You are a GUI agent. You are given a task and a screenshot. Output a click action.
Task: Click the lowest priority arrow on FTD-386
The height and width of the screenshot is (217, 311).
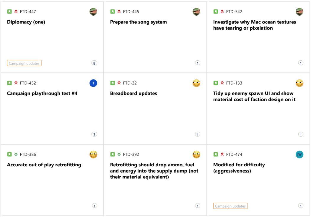[x=16, y=154]
